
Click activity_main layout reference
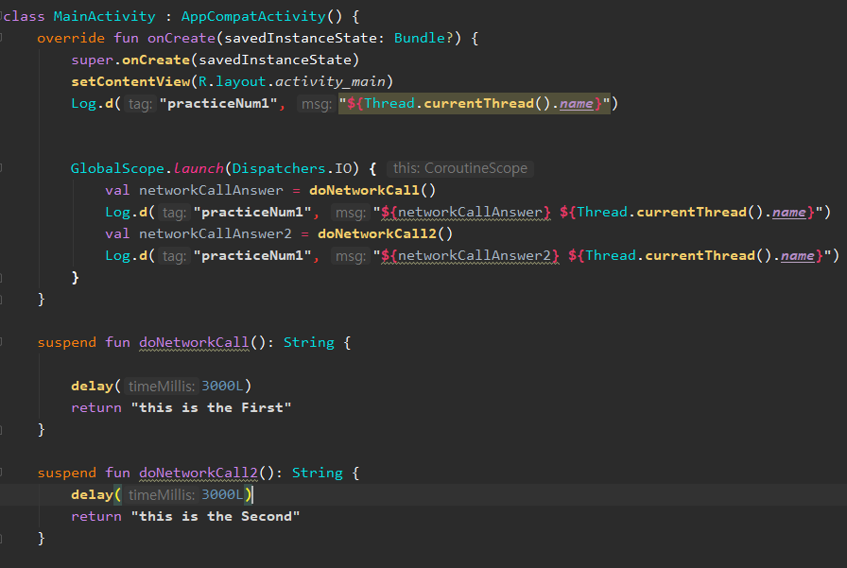(x=330, y=81)
